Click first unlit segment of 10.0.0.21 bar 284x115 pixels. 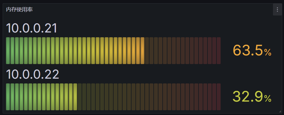pos(147,51)
